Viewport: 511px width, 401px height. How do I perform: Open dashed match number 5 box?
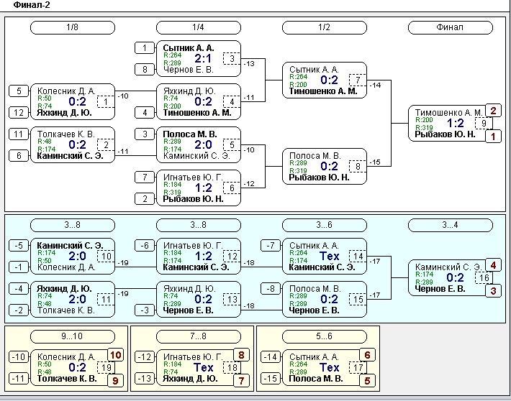click(x=232, y=145)
